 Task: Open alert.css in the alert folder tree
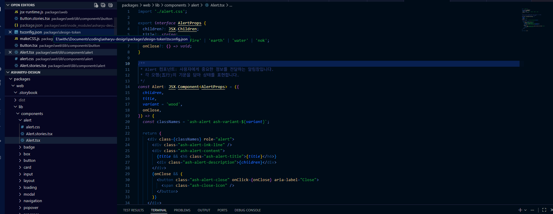click(x=33, y=127)
